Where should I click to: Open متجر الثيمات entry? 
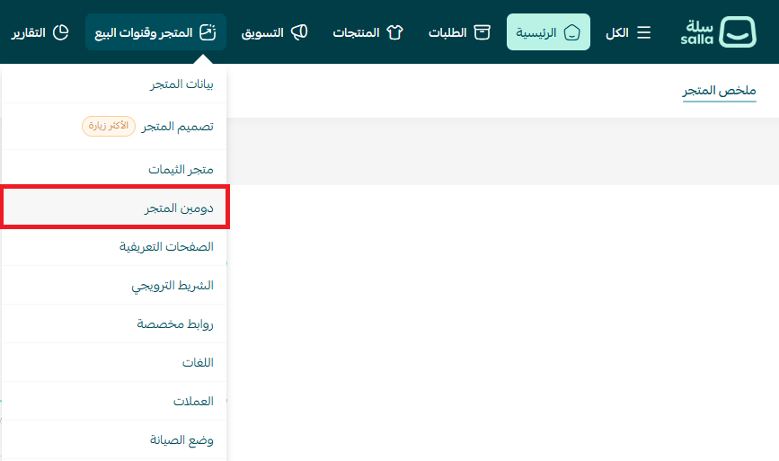click(114, 170)
